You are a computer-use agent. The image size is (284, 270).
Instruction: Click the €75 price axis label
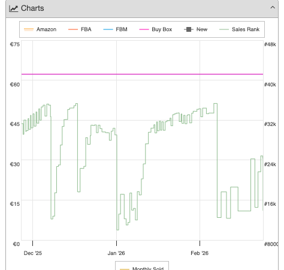pos(15,44)
